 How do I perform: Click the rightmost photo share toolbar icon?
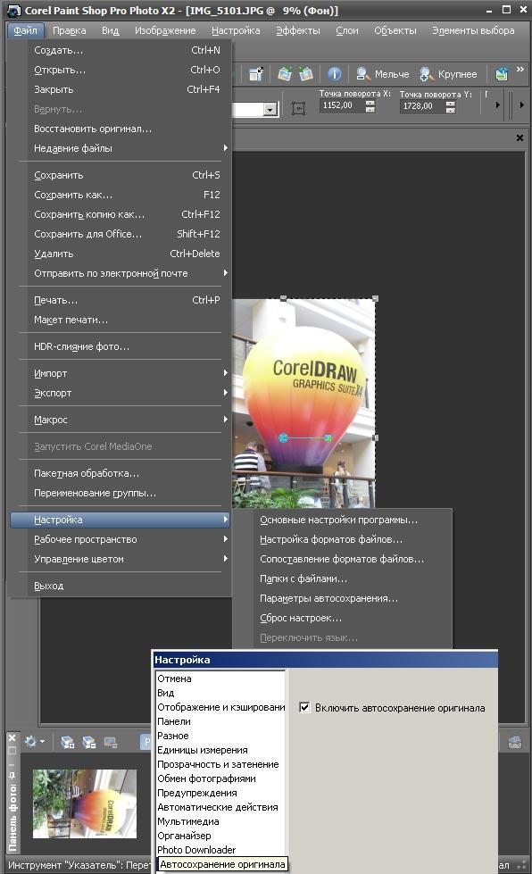[x=502, y=74]
